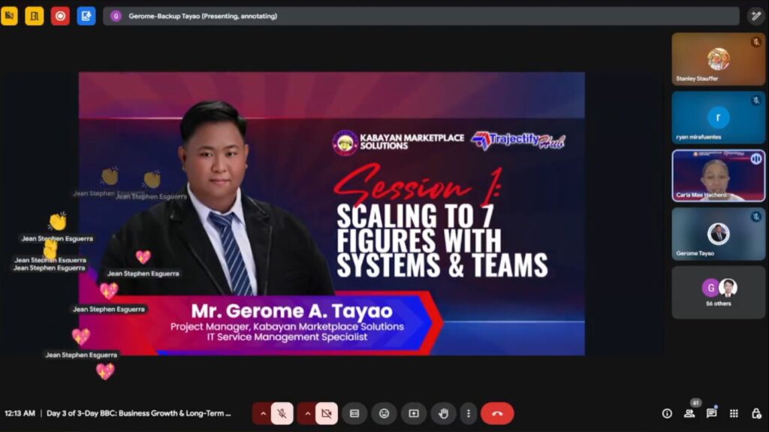Click the blue notes extension icon
This screenshot has height=432, width=769.
pos(86,16)
